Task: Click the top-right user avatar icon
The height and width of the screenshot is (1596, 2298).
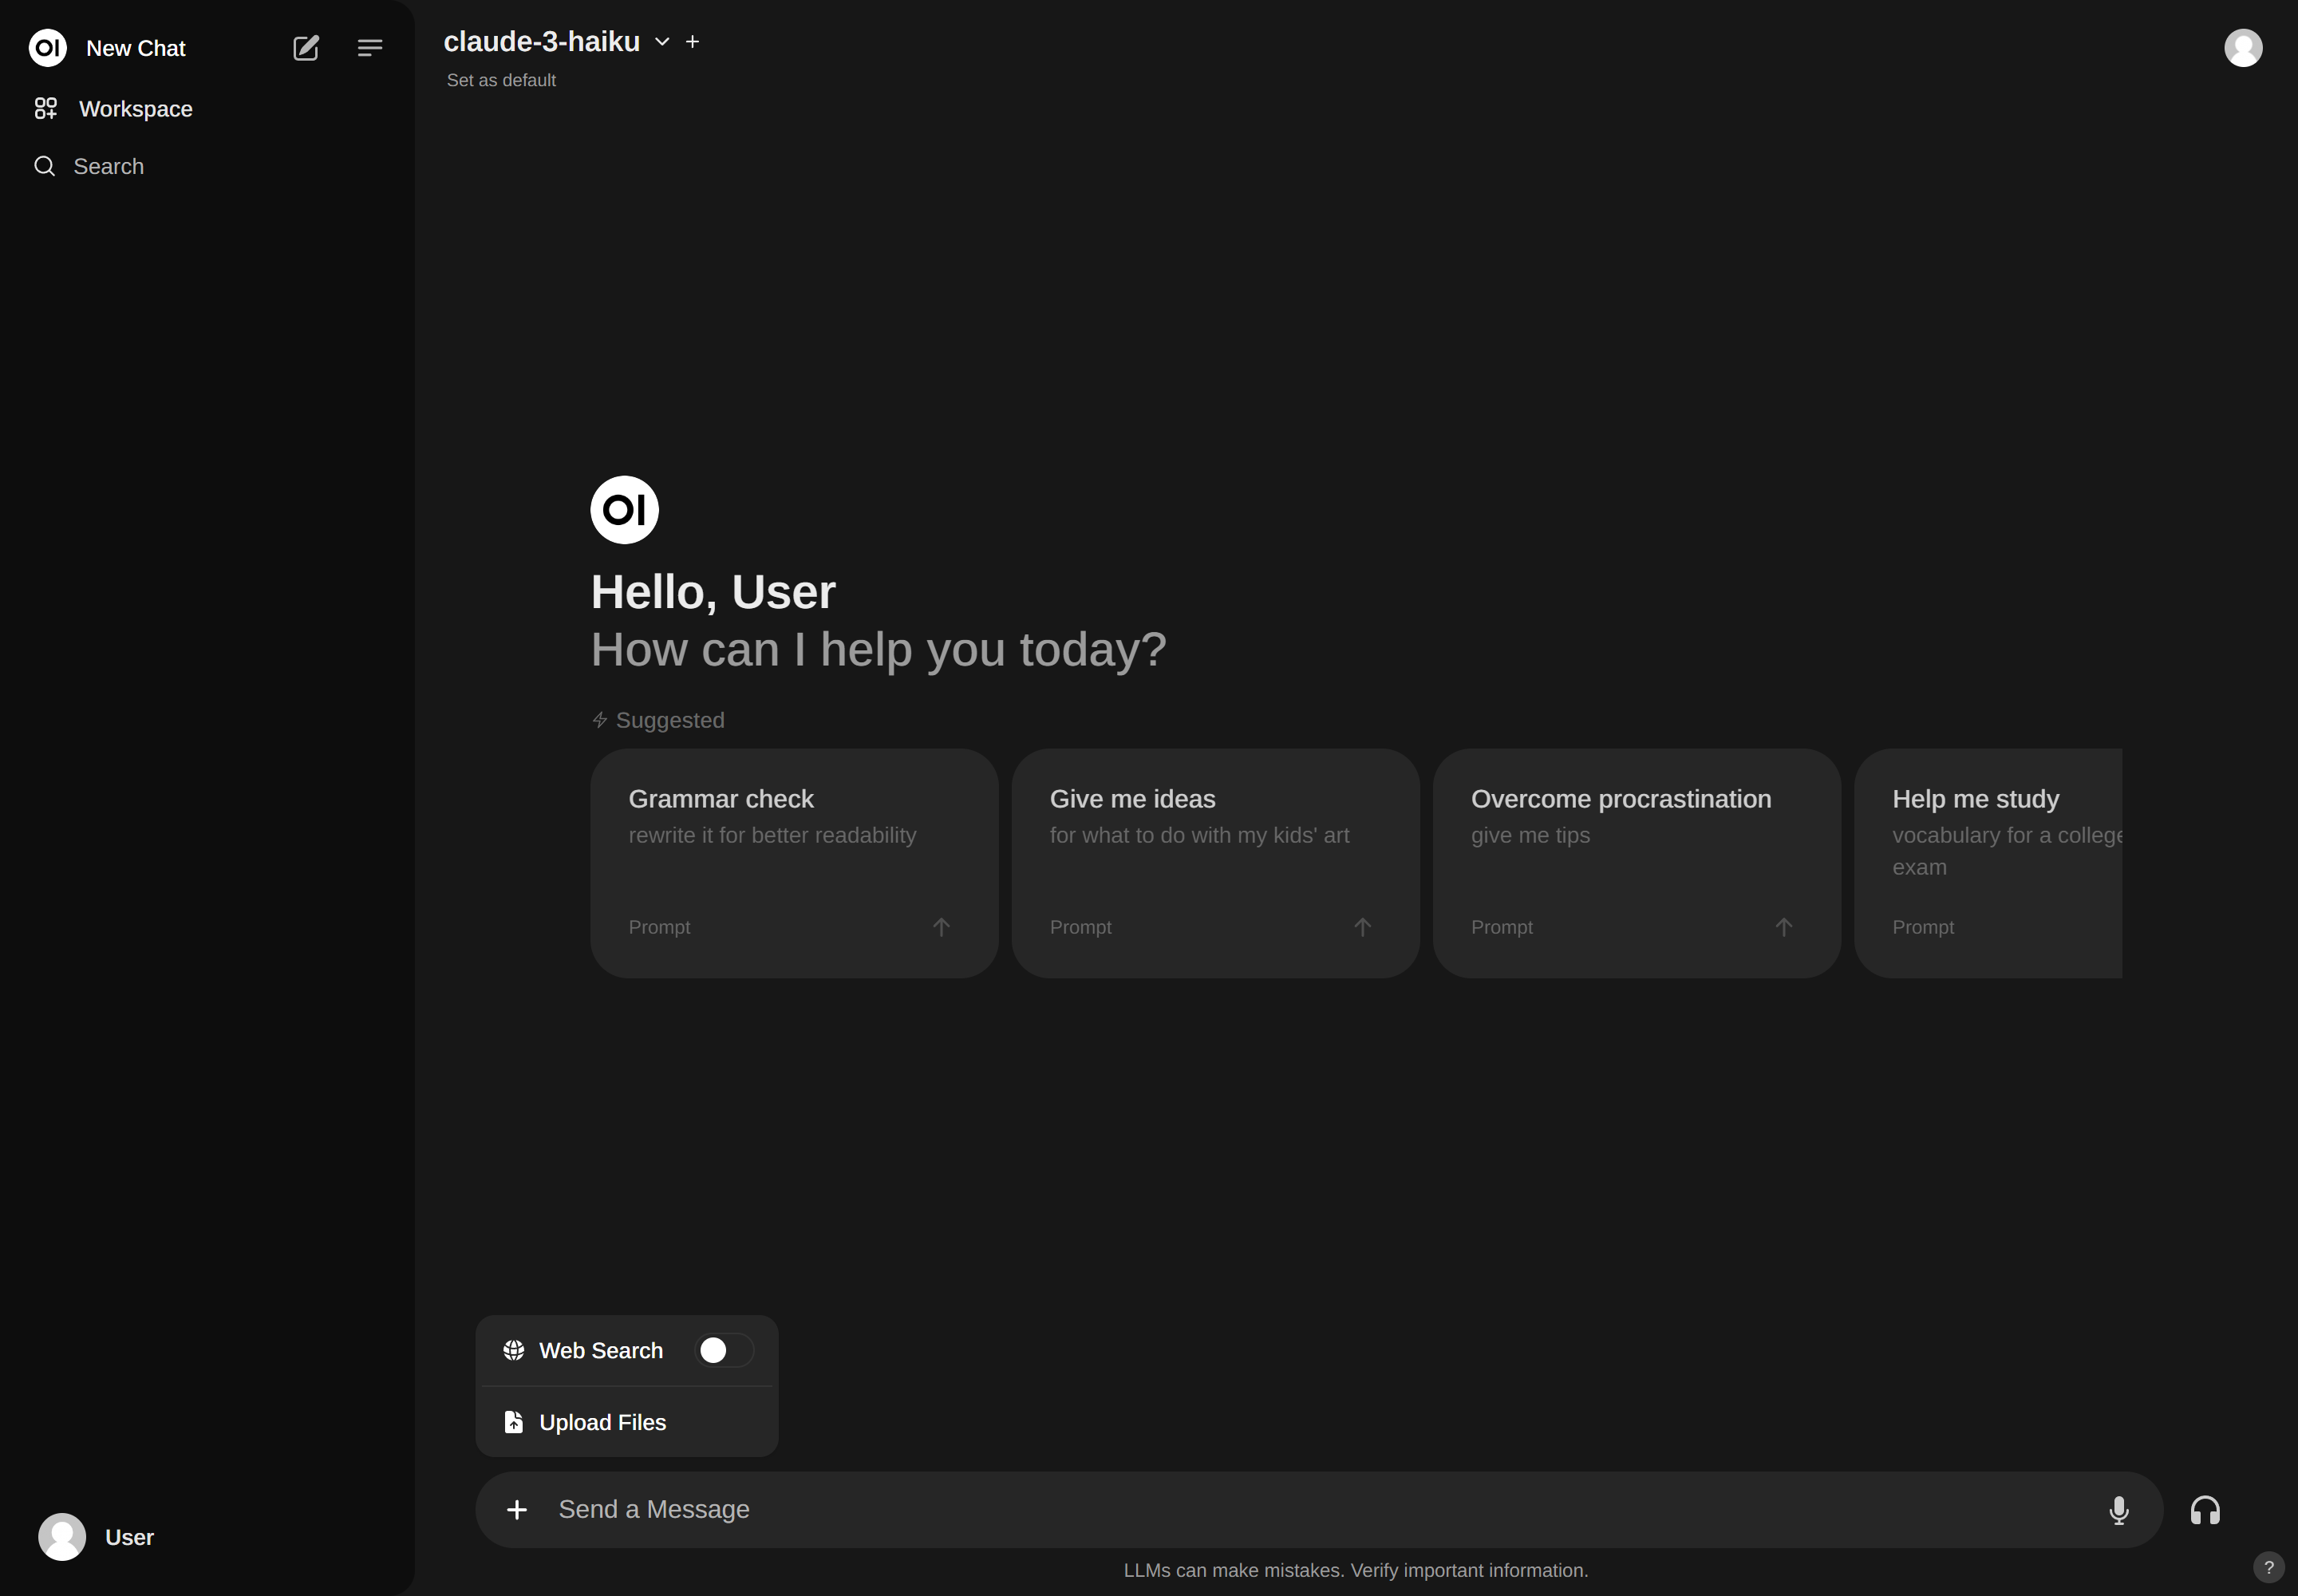Action: click(x=2242, y=48)
